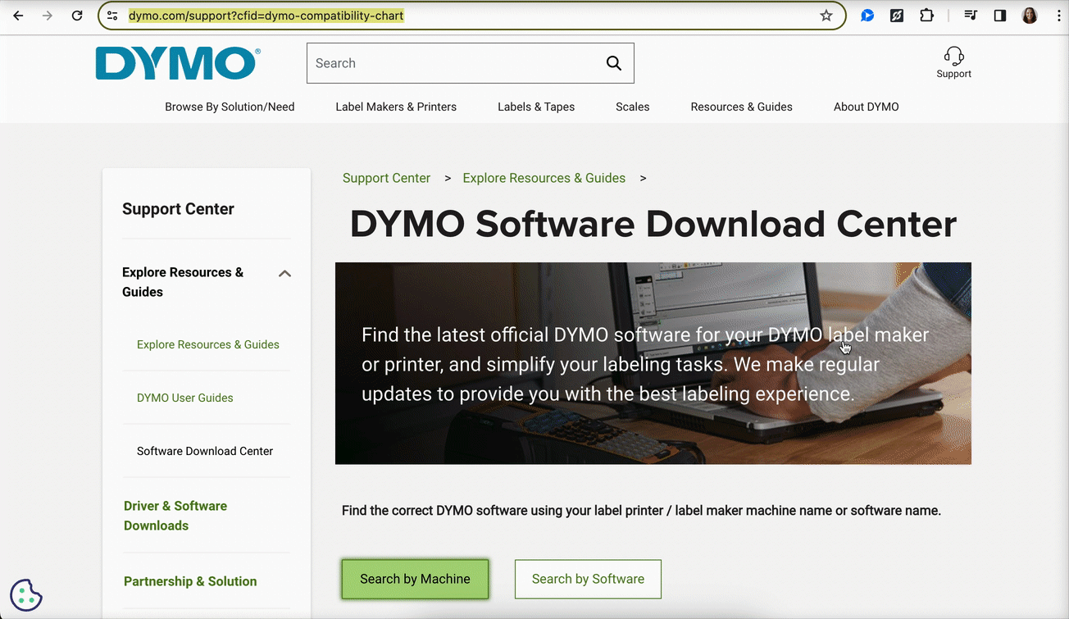Click the search magnifier icon
This screenshot has width=1069, height=619.
point(613,63)
